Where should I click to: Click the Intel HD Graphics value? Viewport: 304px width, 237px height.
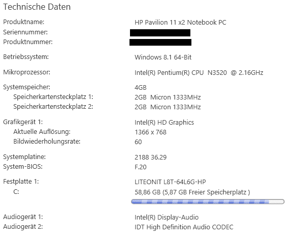click(164, 123)
